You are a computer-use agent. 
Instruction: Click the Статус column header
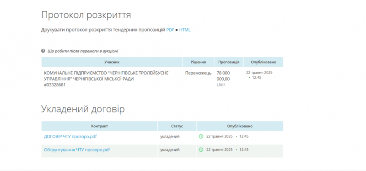(177, 126)
